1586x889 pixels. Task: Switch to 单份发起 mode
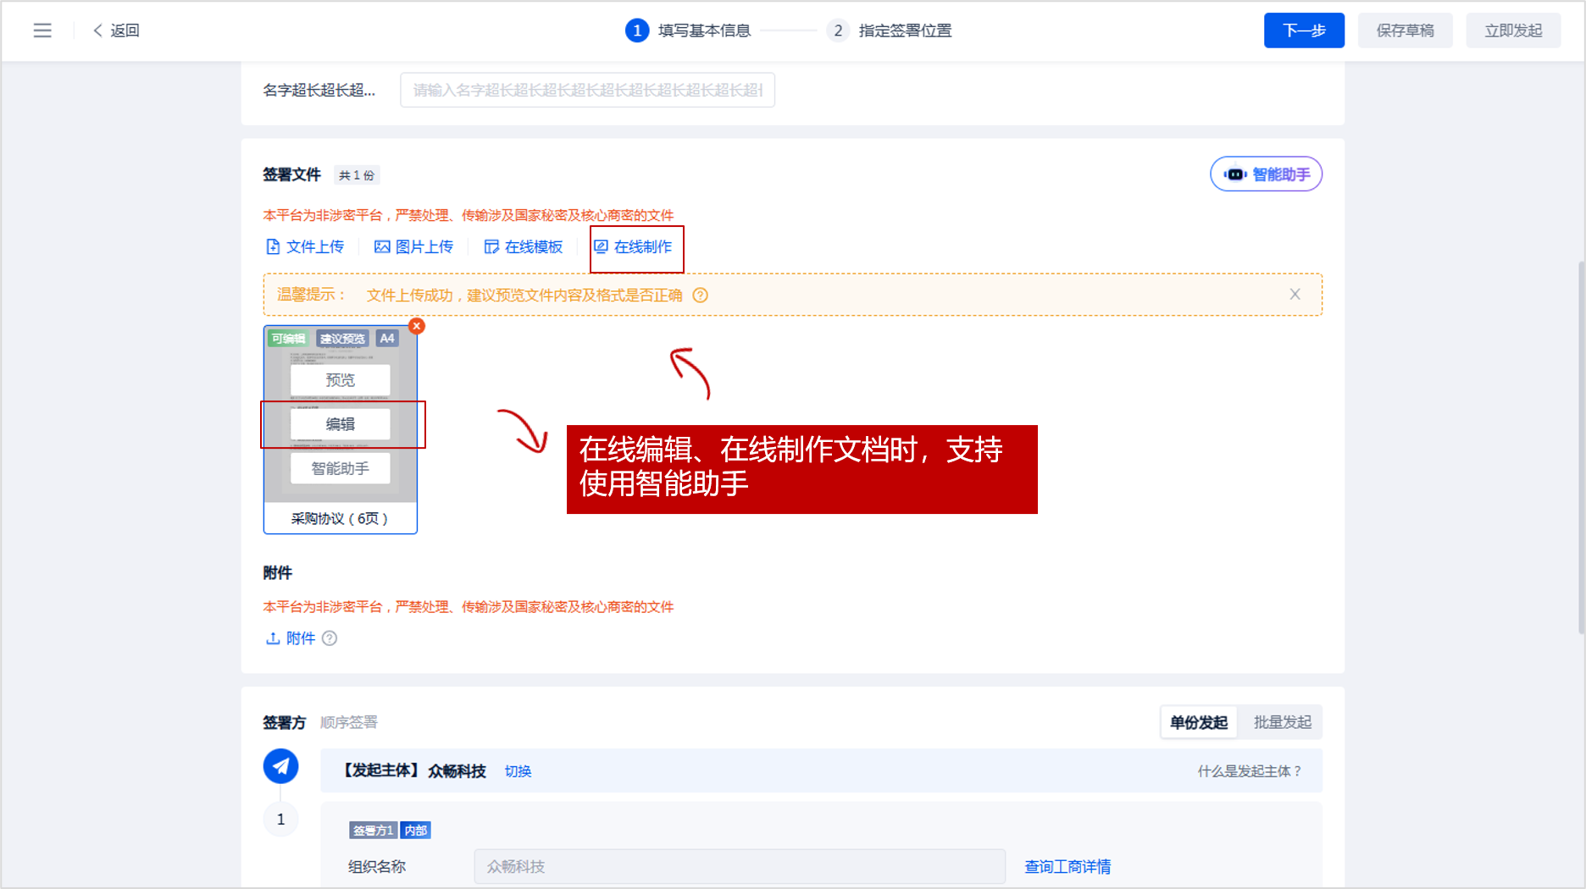pos(1198,722)
